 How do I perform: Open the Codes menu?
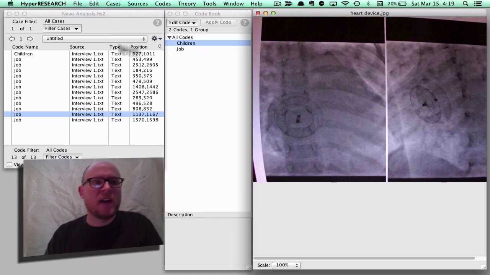click(163, 4)
